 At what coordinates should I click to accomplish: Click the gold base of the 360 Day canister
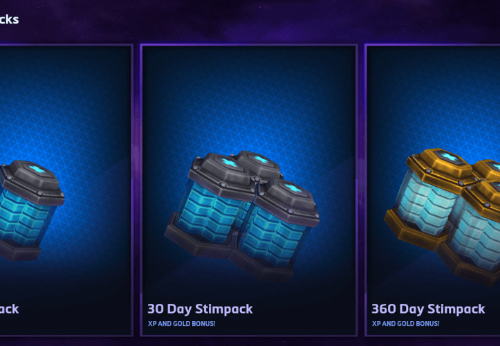coord(414,231)
